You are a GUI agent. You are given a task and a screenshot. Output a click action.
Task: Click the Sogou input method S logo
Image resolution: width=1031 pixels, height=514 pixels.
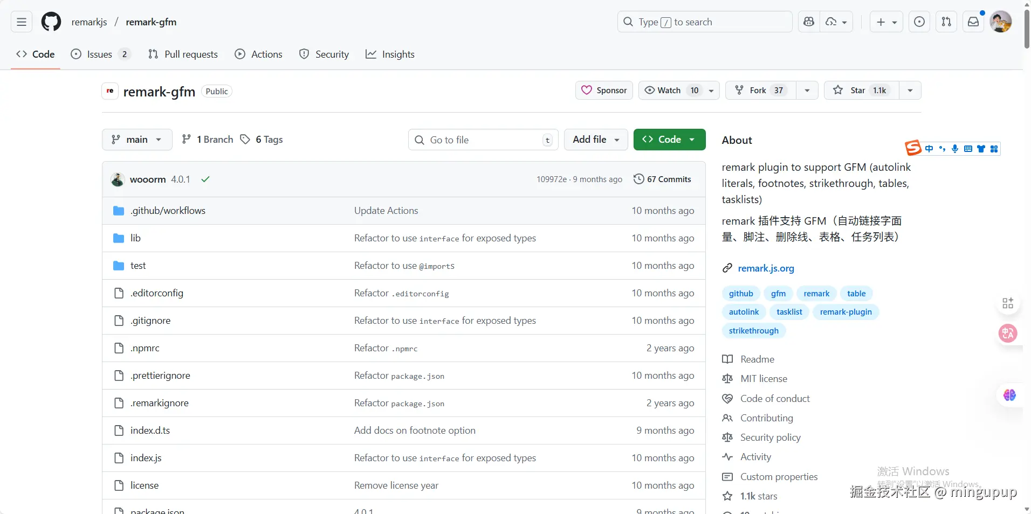point(913,148)
